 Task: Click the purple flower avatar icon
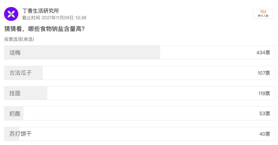tap(11, 14)
